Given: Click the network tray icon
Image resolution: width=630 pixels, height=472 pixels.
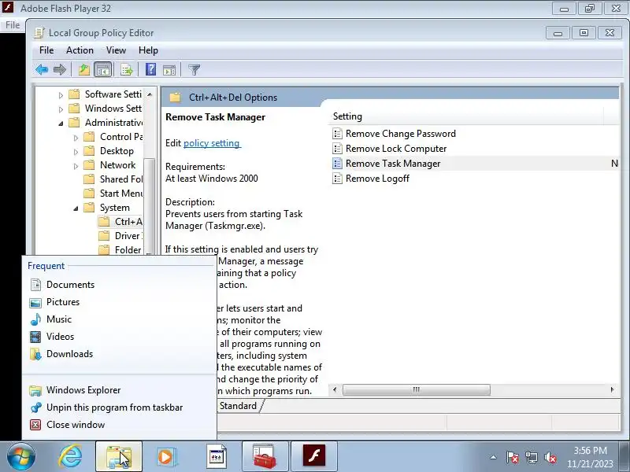Looking at the screenshot, I should [532, 457].
